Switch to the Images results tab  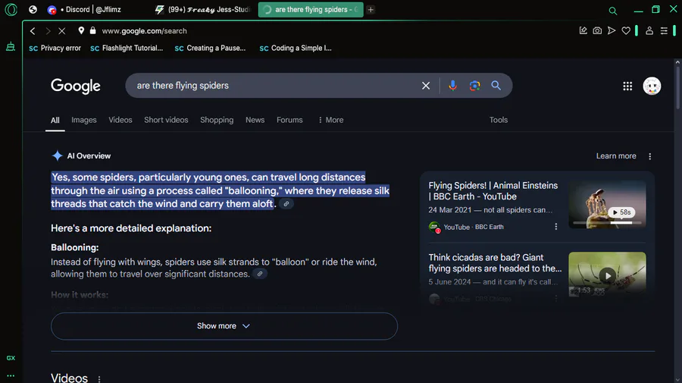pos(84,120)
